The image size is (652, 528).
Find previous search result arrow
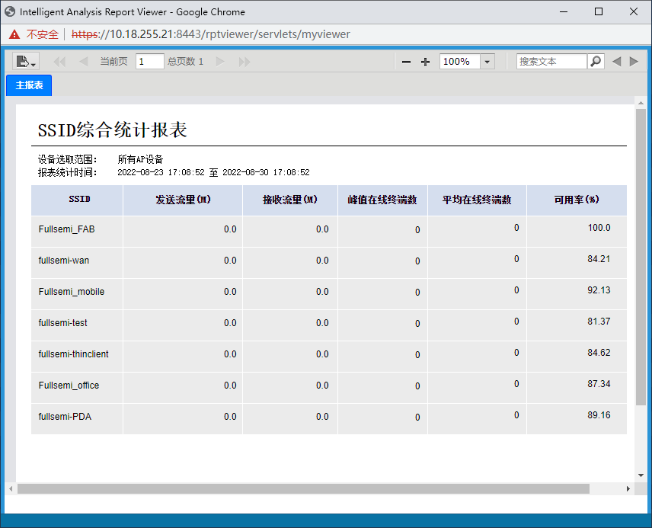(x=617, y=62)
